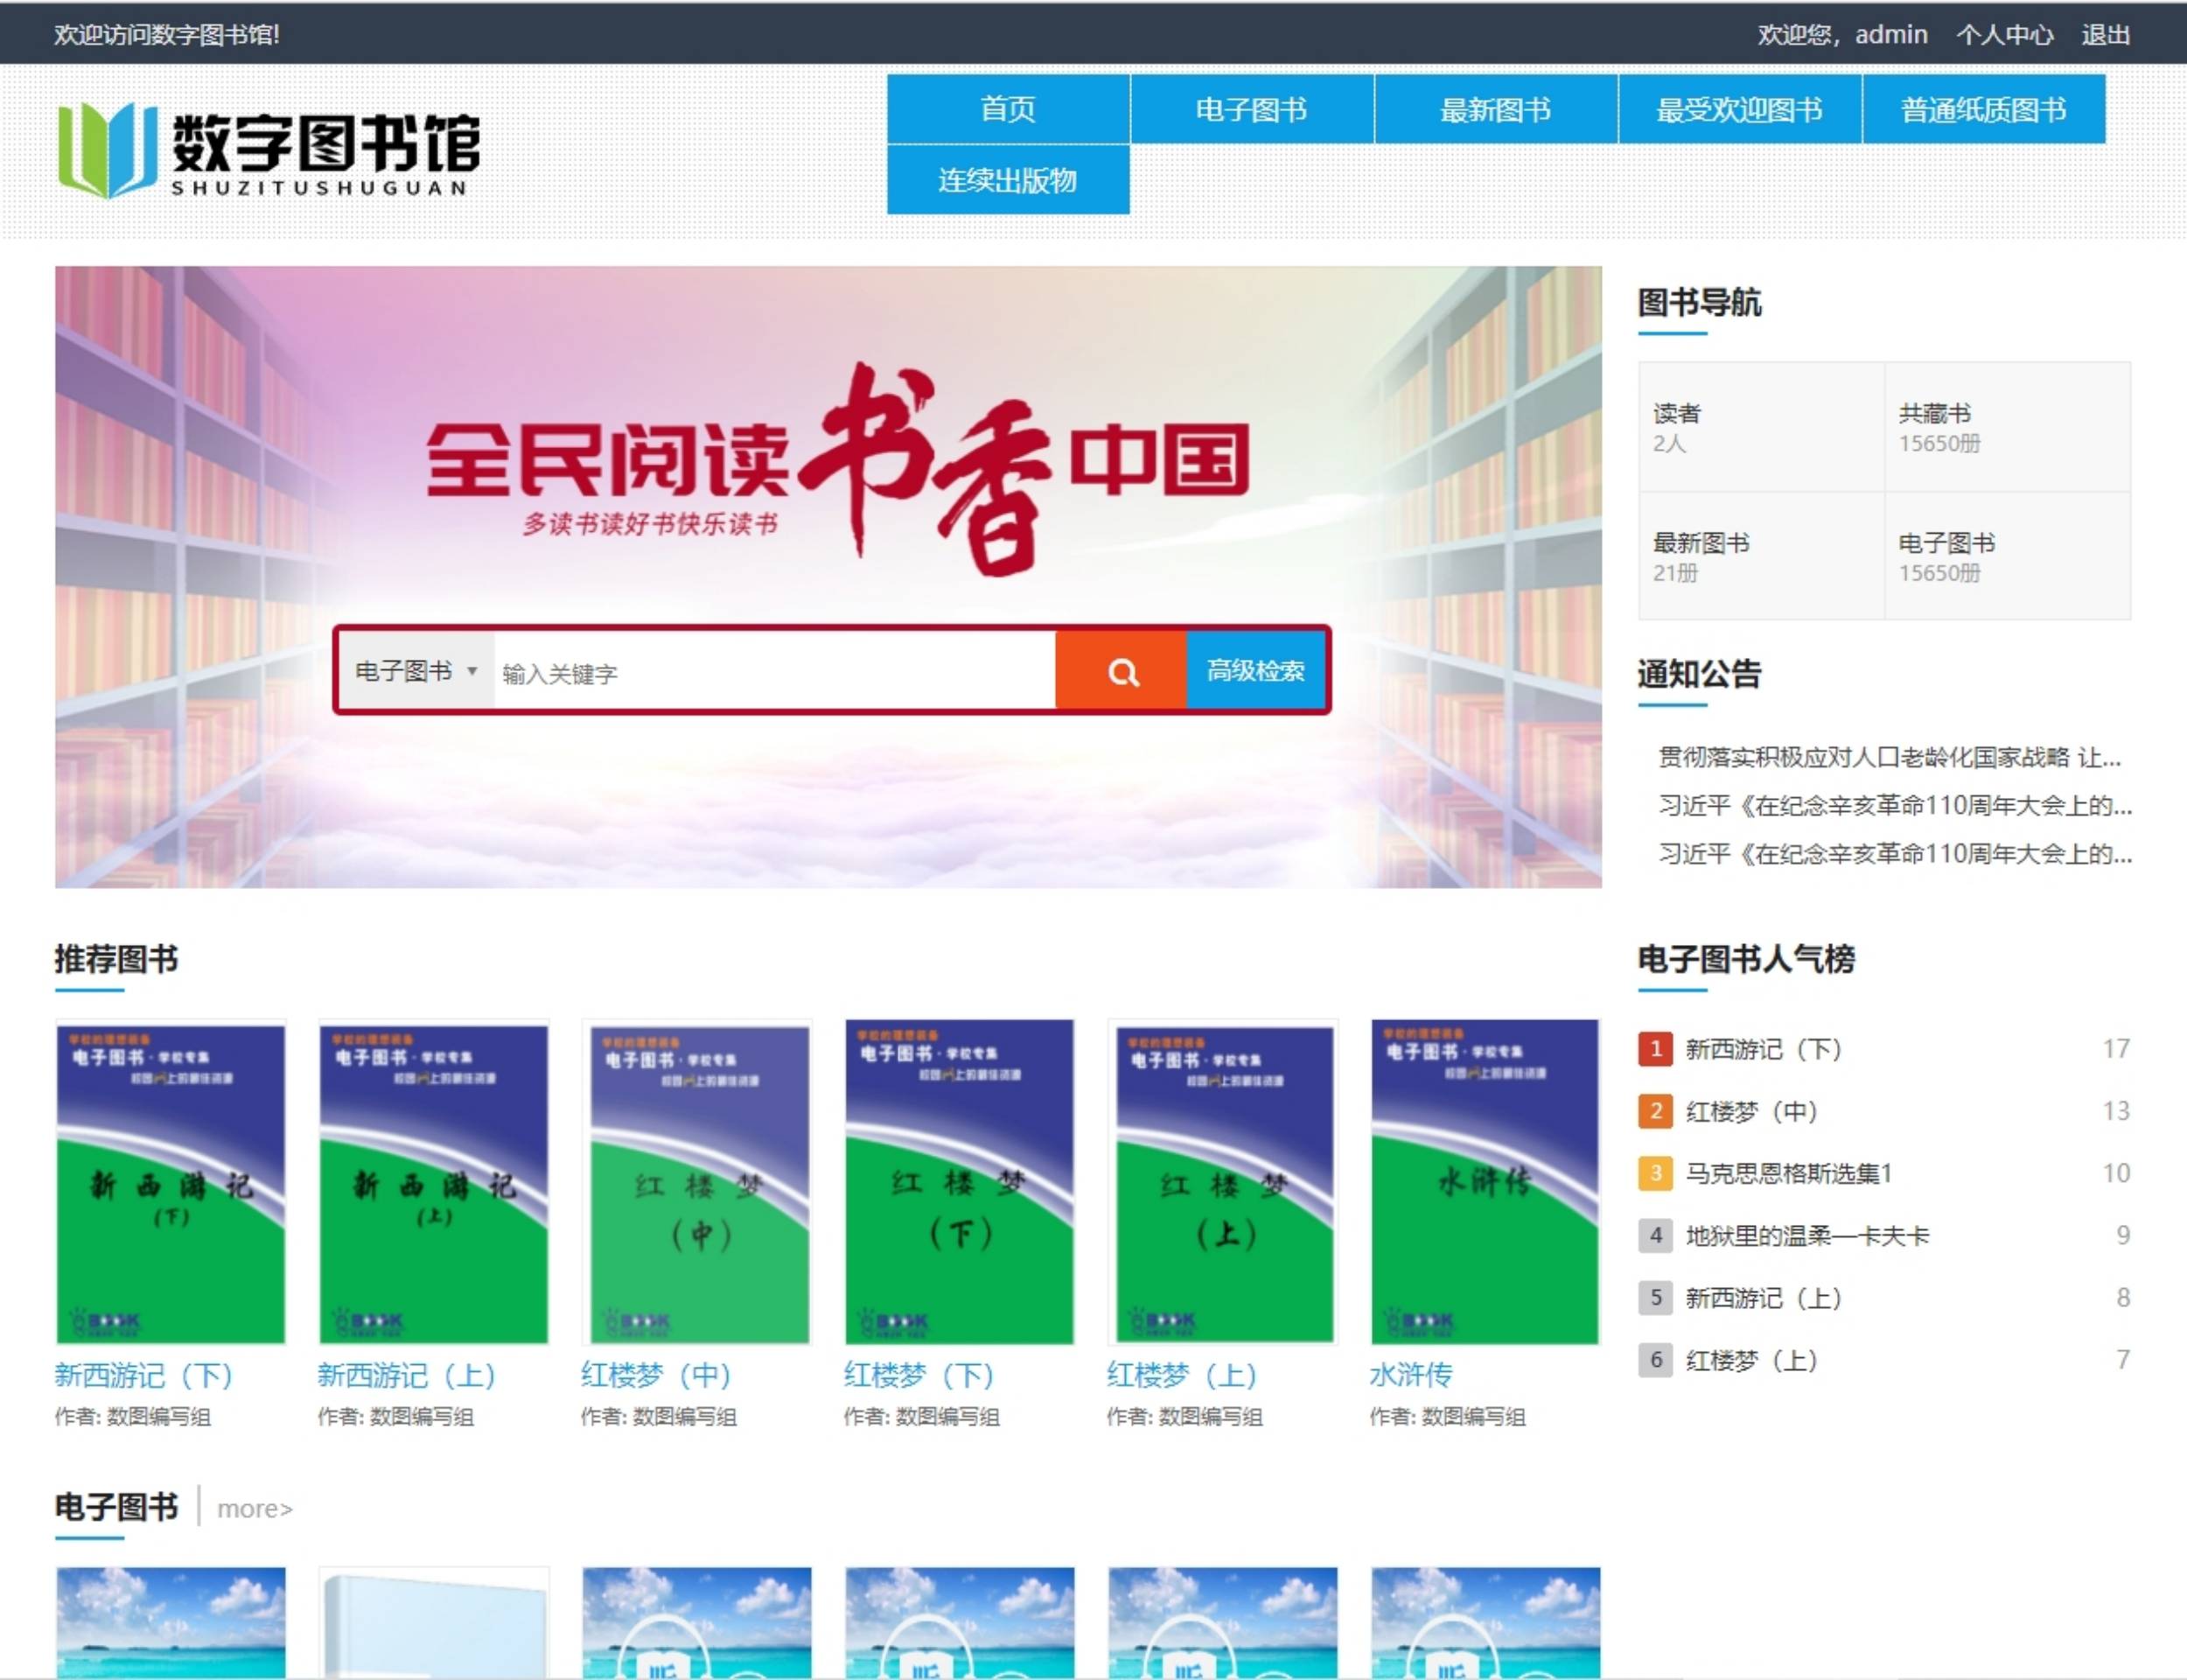Open the first 通知公告 notice about 人口老龄化
This screenshot has height=1680, width=2187.
pyautogui.click(x=1888, y=757)
